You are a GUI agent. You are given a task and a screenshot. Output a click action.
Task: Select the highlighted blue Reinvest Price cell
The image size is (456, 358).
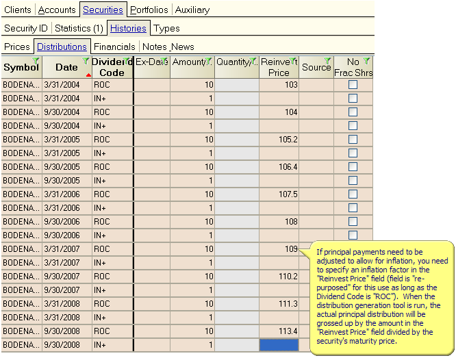(279, 345)
